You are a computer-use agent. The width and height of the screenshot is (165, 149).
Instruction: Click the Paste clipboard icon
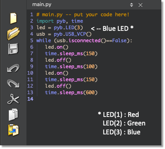pyautogui.click(x=13, y=130)
